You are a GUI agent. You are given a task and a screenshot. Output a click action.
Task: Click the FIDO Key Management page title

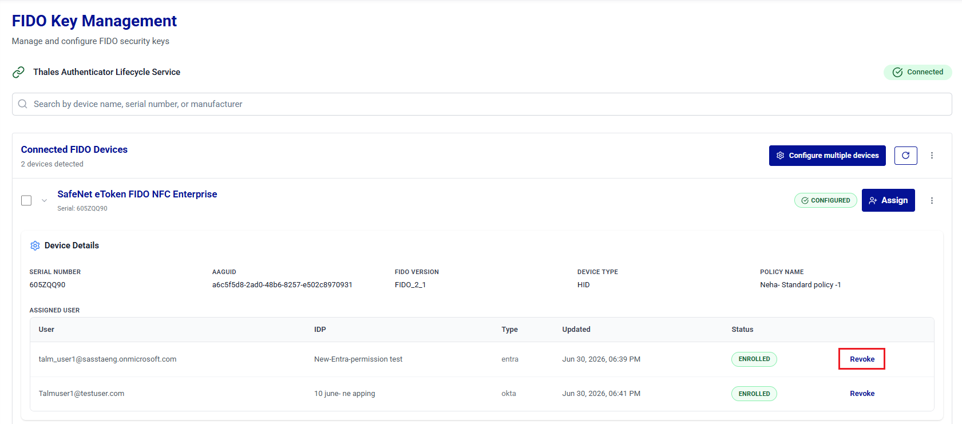pyautogui.click(x=94, y=21)
